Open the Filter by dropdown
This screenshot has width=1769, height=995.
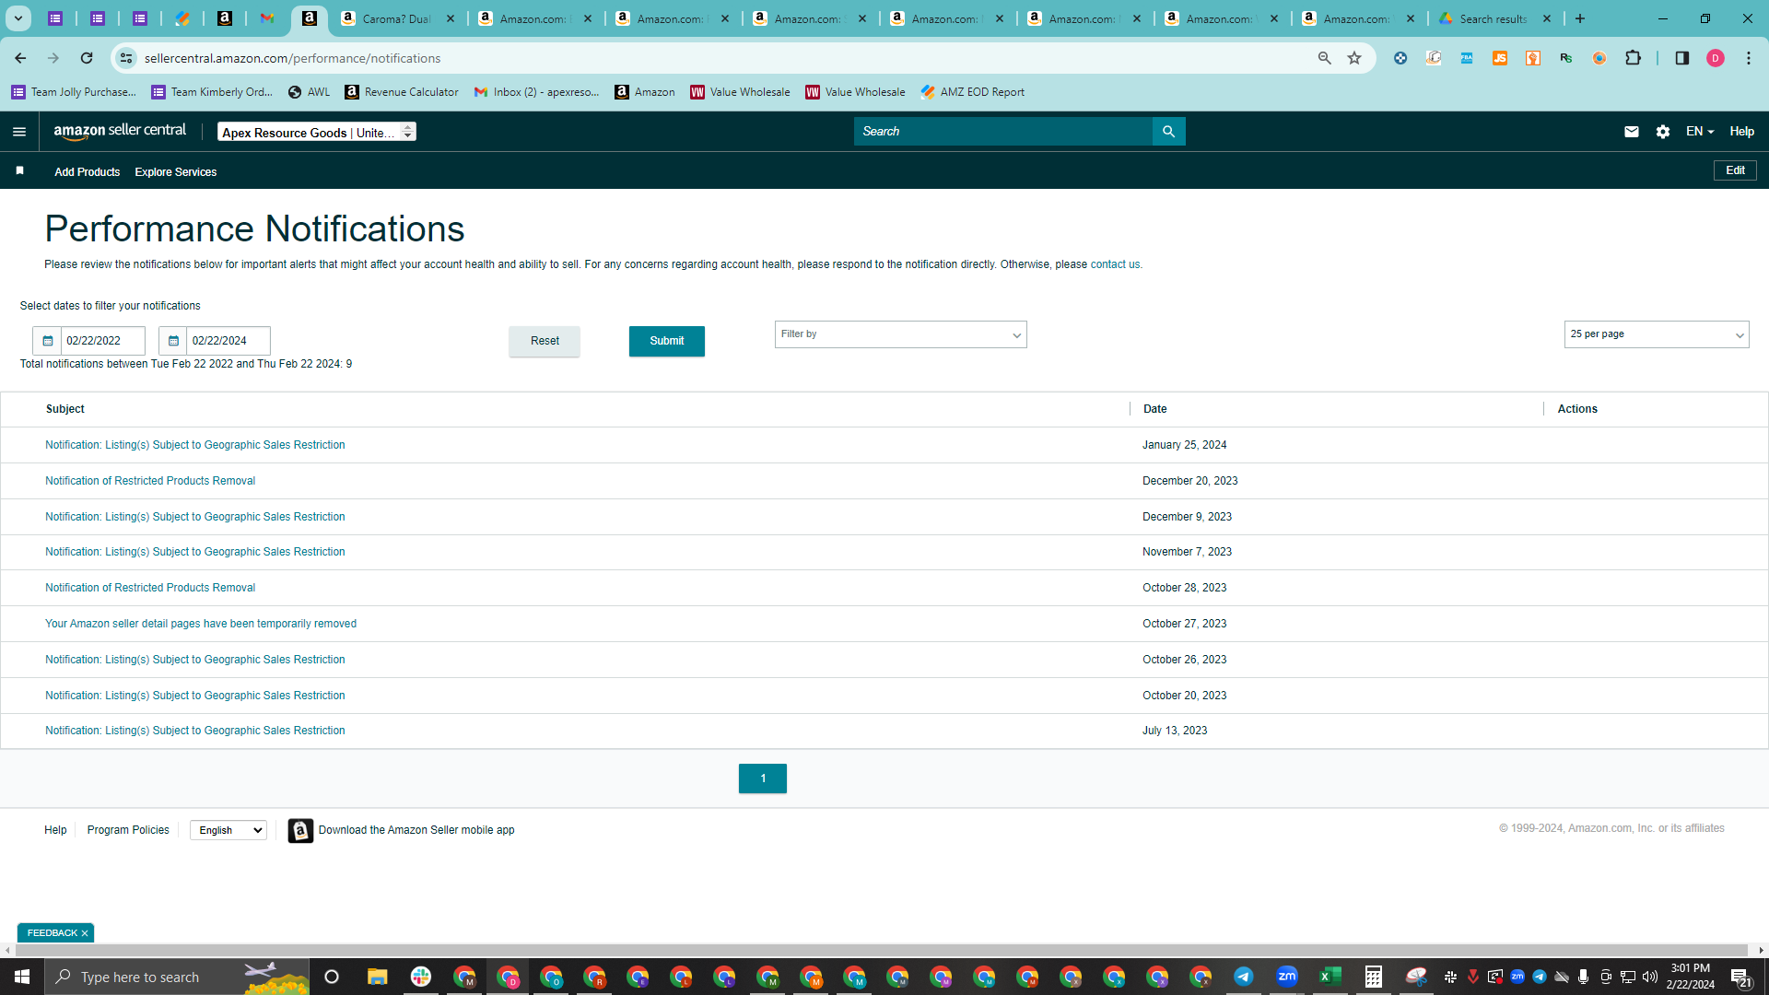tap(900, 334)
